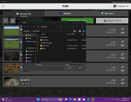Change the file view layout icon

click(x=74, y=31)
